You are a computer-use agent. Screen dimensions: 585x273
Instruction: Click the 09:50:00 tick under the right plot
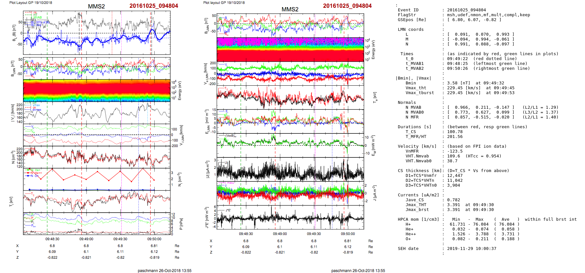point(348,234)
